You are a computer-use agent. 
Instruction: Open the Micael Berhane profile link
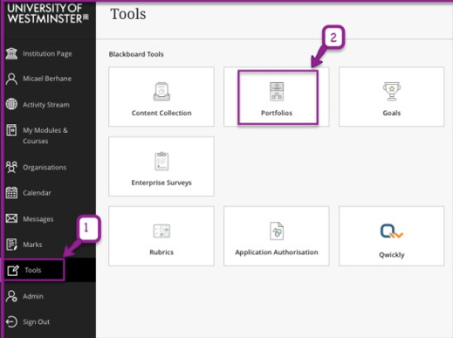coord(47,79)
